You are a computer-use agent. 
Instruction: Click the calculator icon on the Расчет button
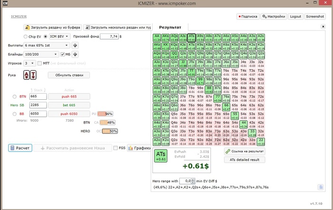pos(12,148)
